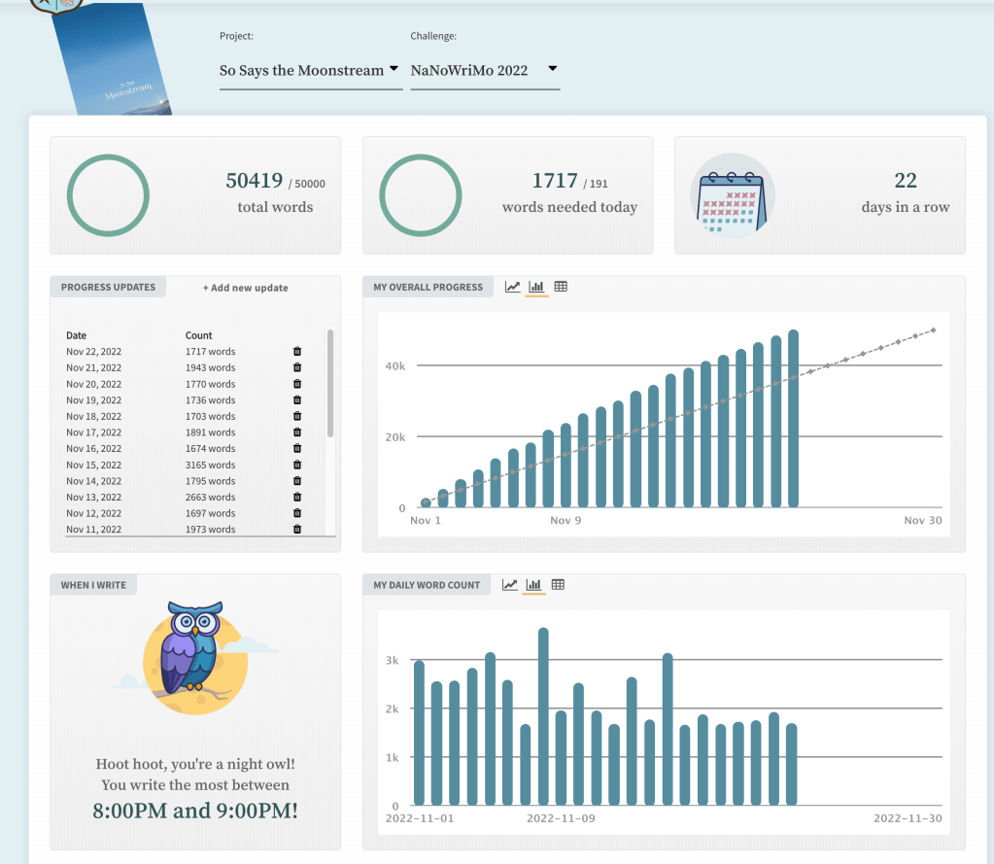Screen dimensions: 994x864
Task: View overall progress as table
Action: [561, 287]
